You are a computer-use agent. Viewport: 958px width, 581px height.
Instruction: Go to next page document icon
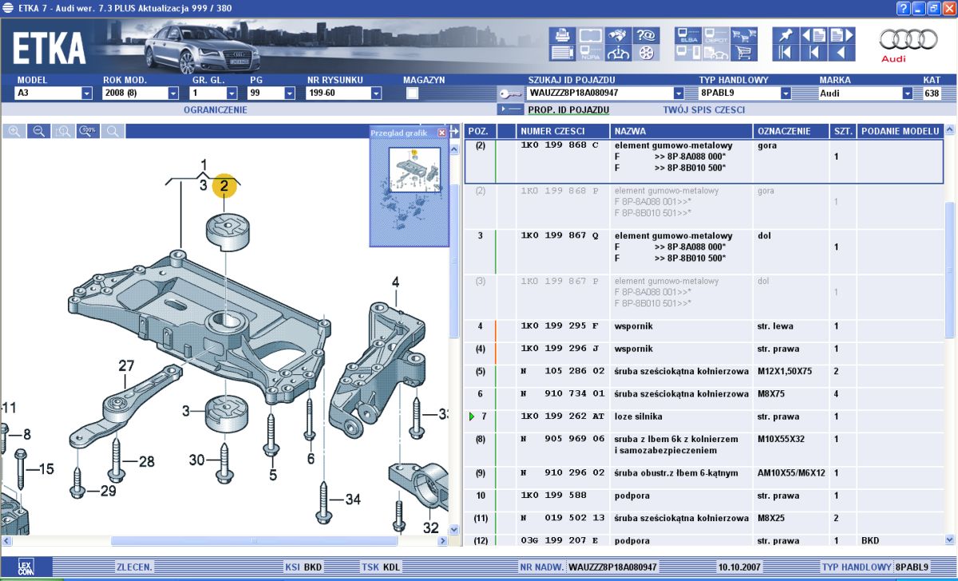point(842,35)
